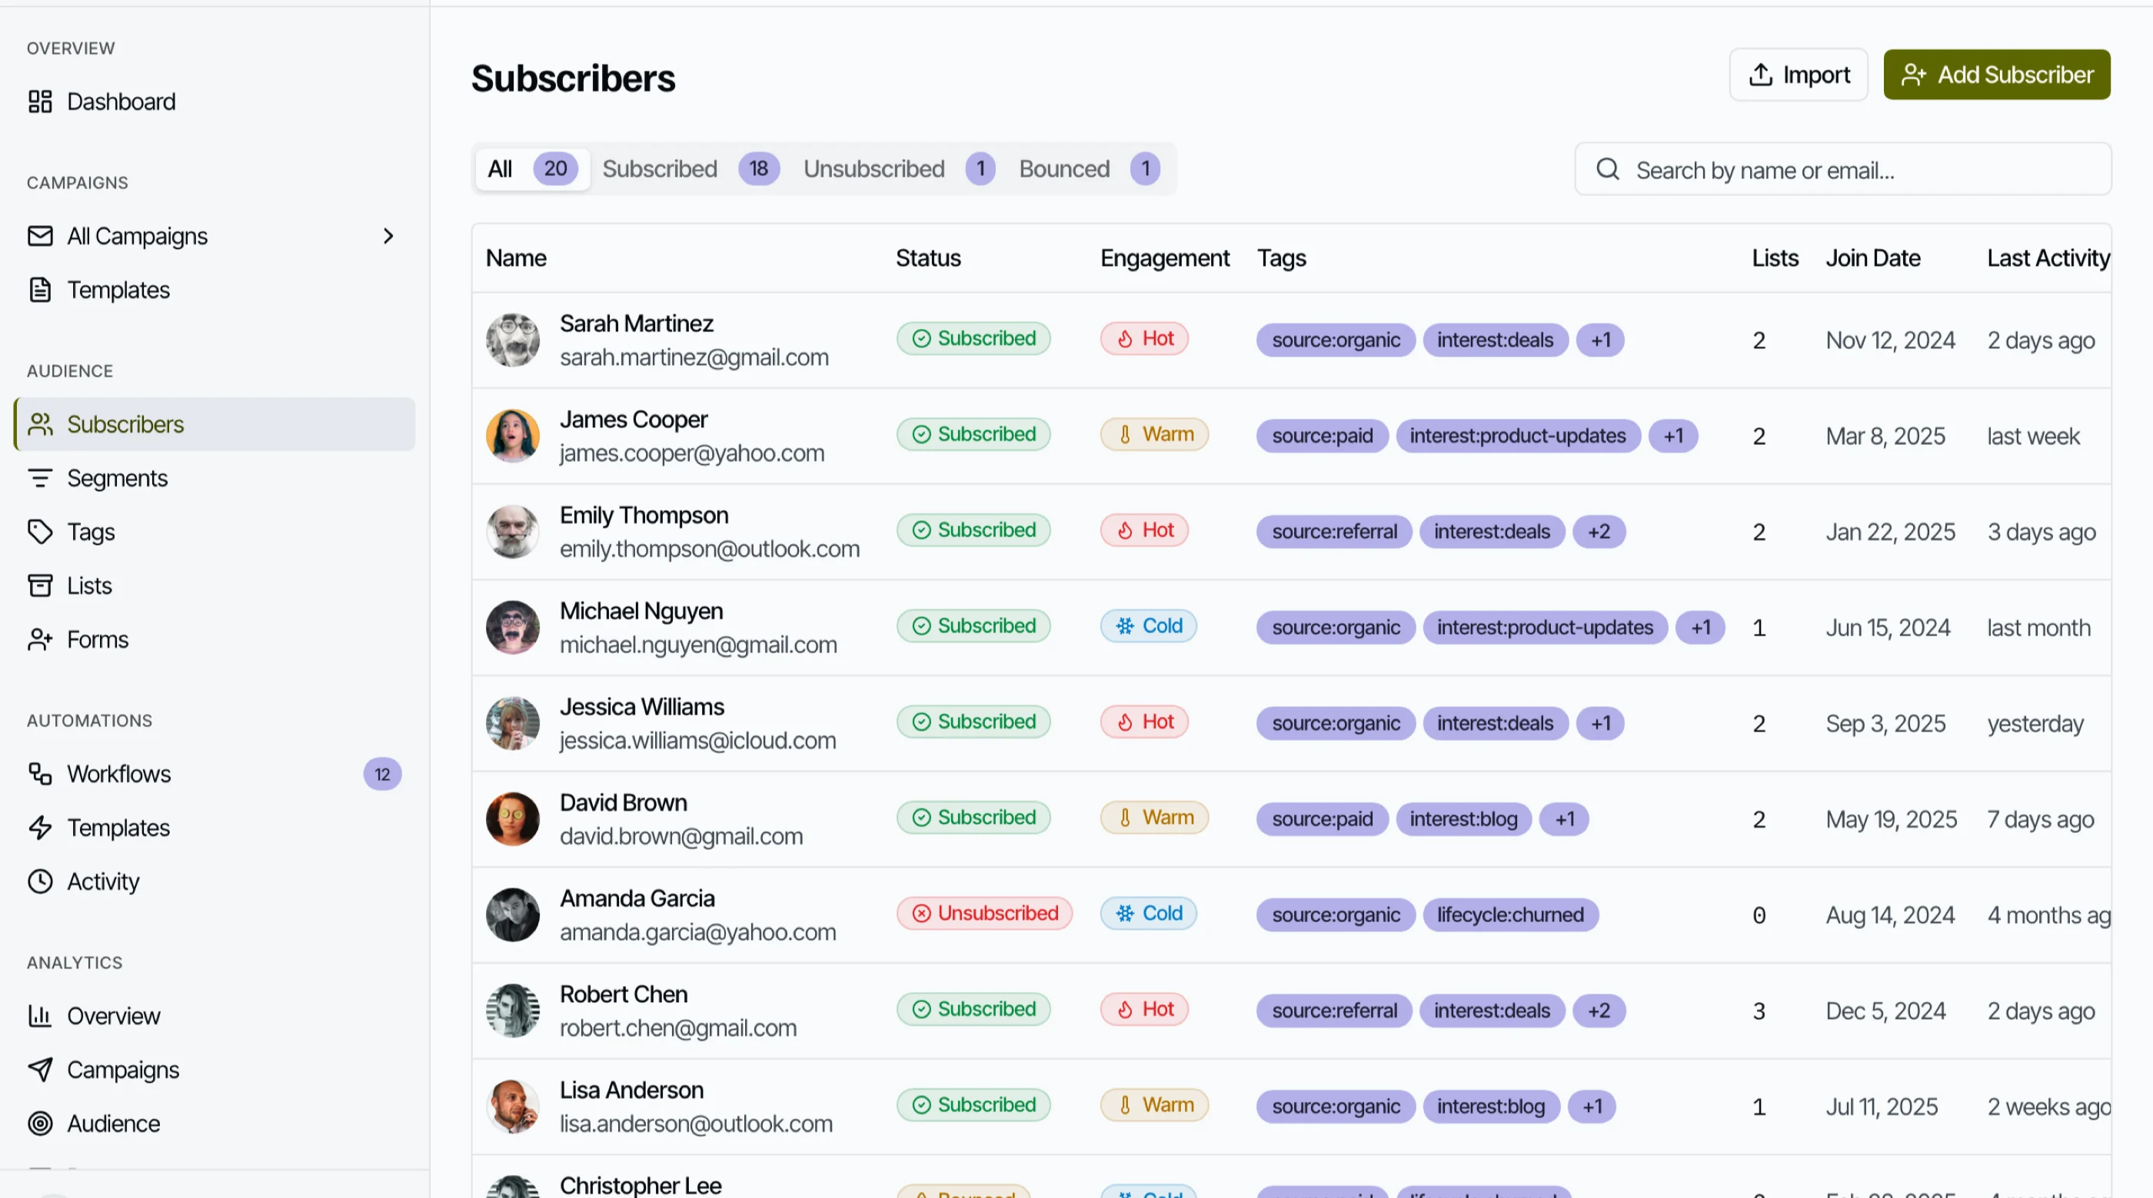Click the Import button
The image size is (2153, 1198).
pos(1799,75)
